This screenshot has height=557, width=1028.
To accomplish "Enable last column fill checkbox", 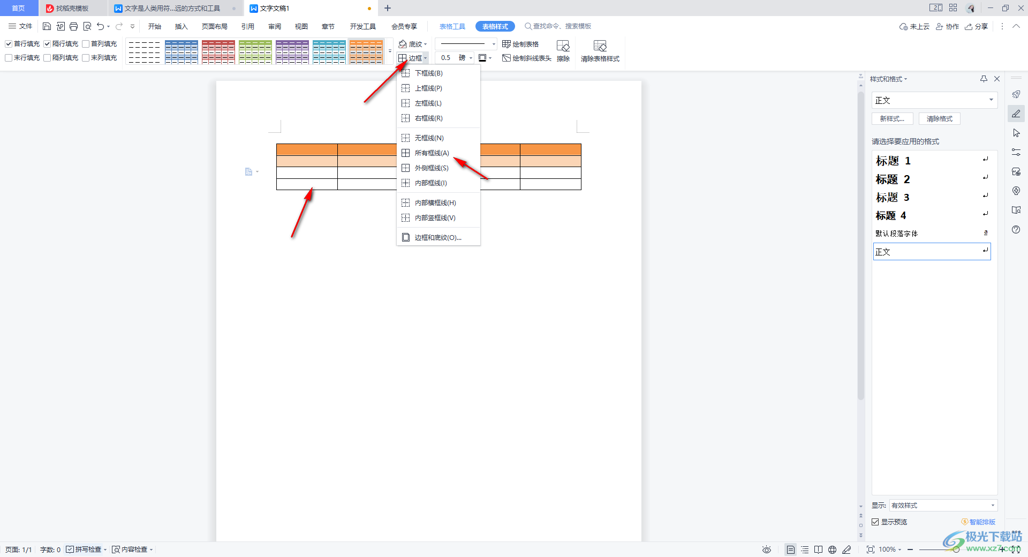I will point(86,58).
